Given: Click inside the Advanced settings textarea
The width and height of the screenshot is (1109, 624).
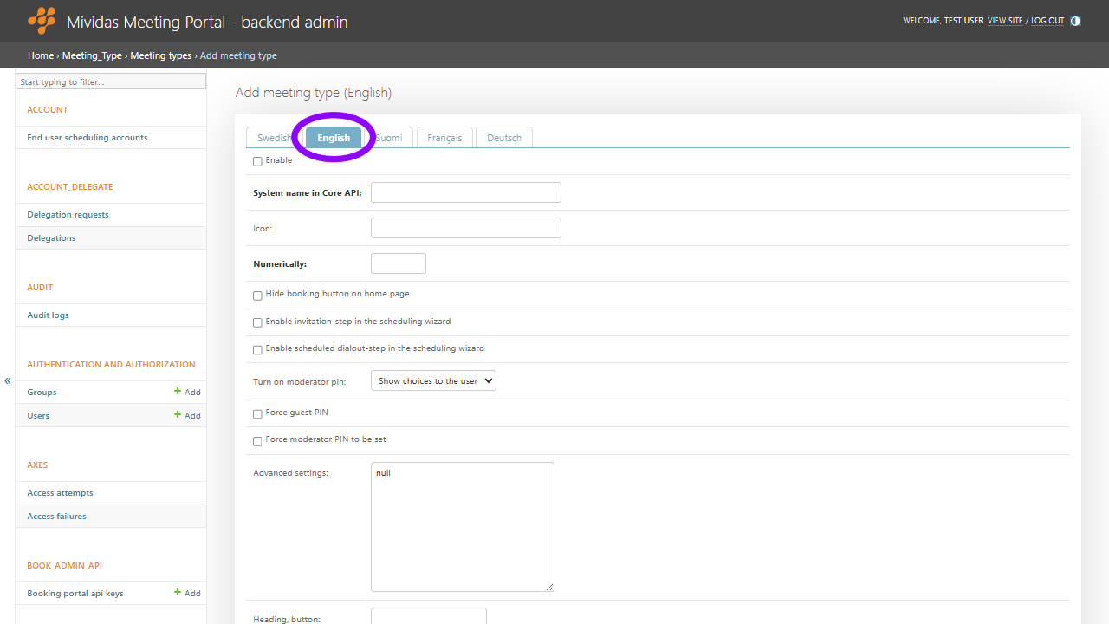Looking at the screenshot, I should 462,526.
